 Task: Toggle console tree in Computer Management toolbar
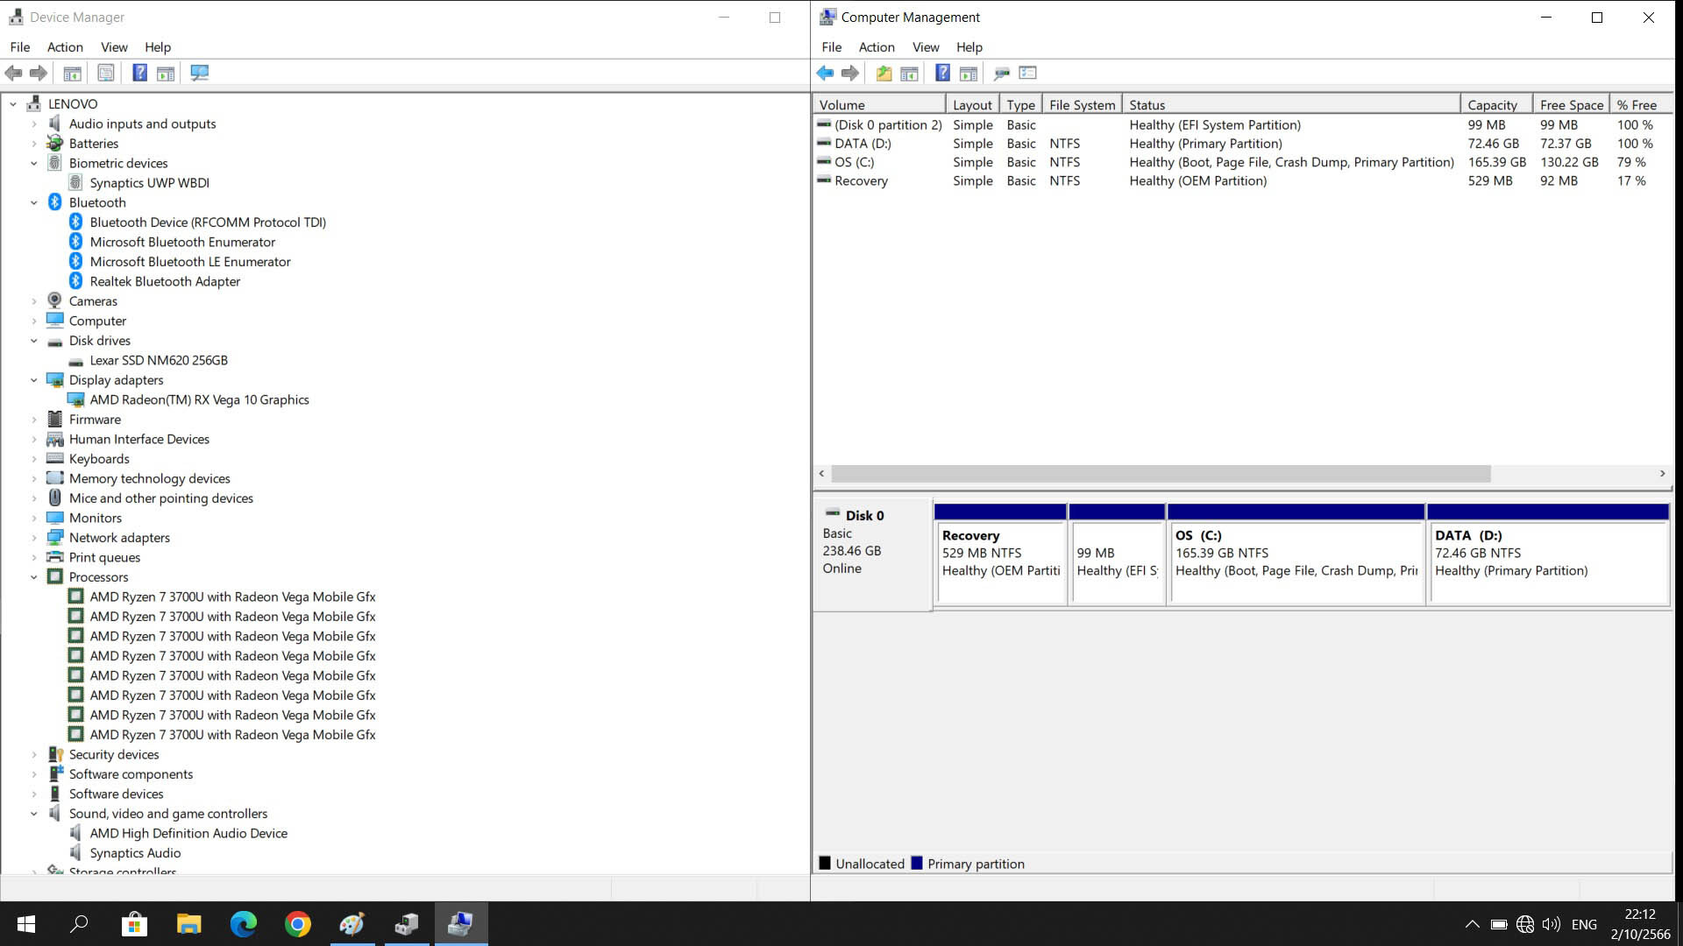point(910,74)
